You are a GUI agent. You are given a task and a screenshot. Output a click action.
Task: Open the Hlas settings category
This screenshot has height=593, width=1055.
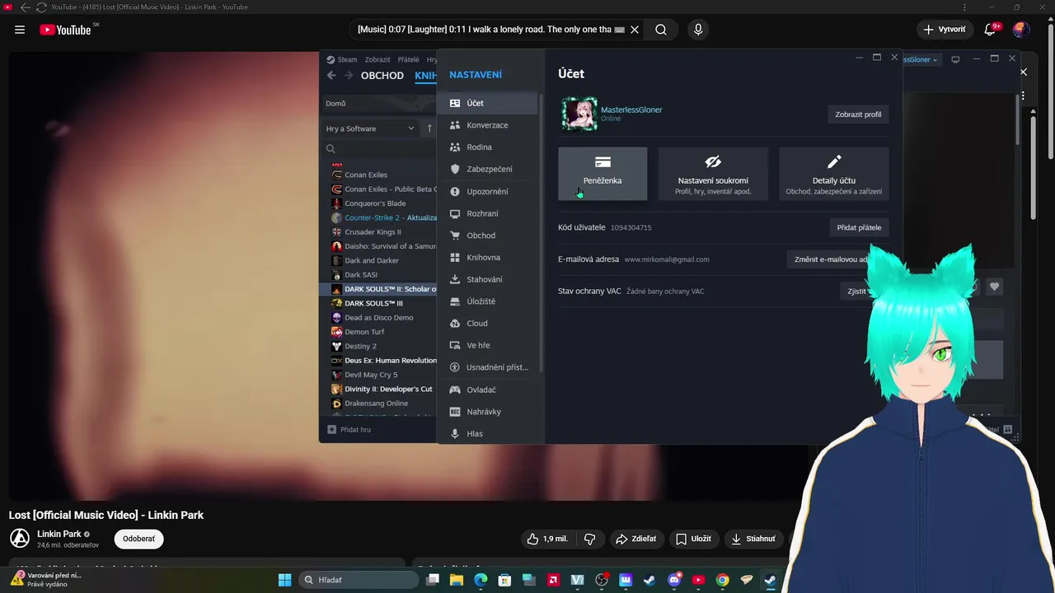point(489,433)
